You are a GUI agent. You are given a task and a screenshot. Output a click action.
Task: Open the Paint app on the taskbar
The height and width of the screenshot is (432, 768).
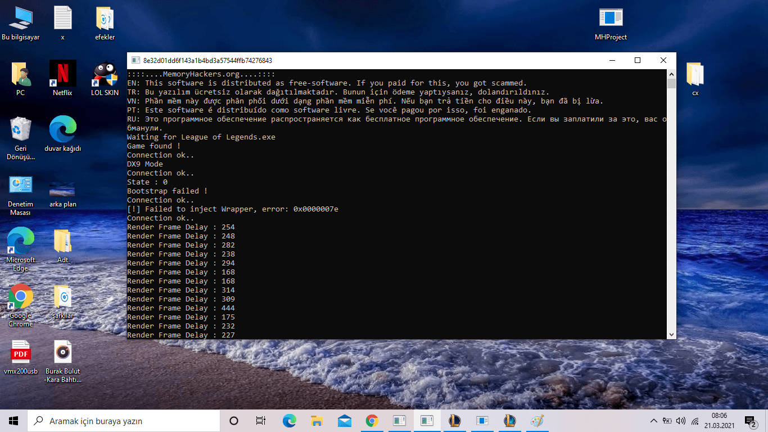[x=537, y=421]
